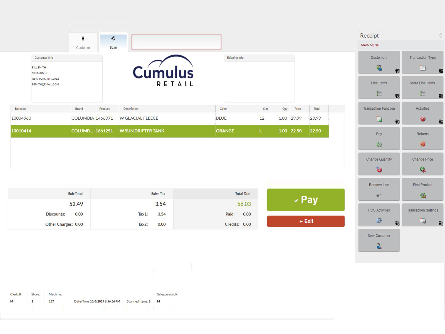This screenshot has width=445, height=334.
Task: Switch to the Customer tab
Action: (x=83, y=42)
